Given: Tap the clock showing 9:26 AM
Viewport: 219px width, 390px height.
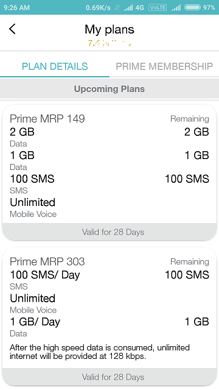Looking at the screenshot, I should point(16,7).
